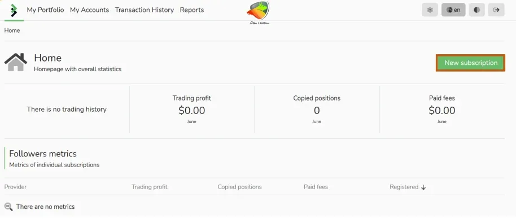The image size is (516, 219).
Task: Log out using the exit arrow icon
Action: click(496, 10)
